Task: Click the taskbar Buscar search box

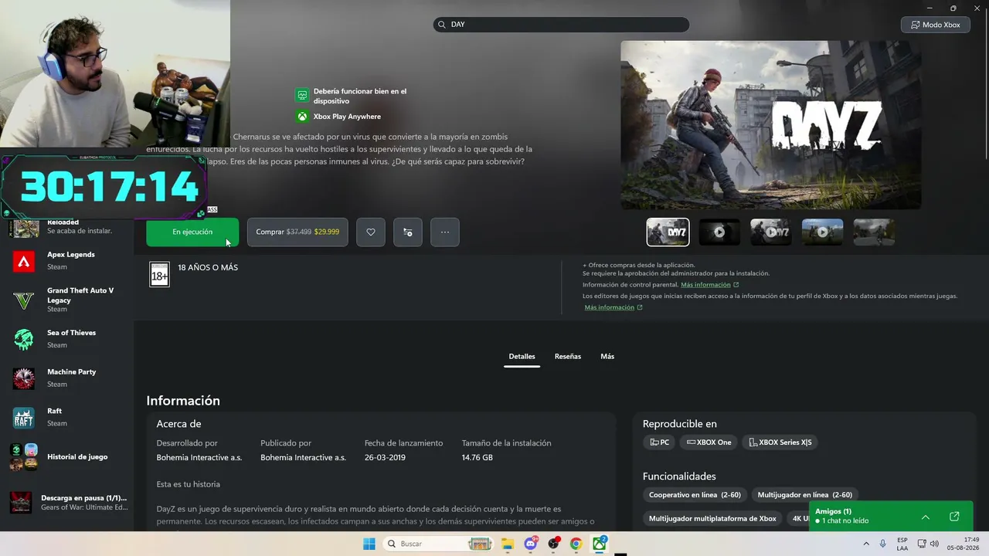Action: [439, 544]
